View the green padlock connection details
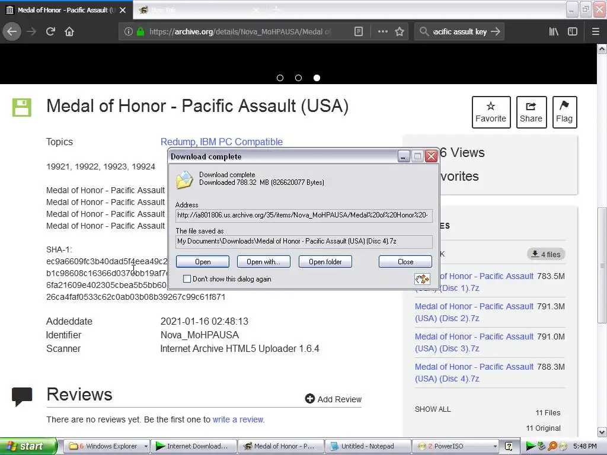Image resolution: width=607 pixels, height=455 pixels. (140, 31)
